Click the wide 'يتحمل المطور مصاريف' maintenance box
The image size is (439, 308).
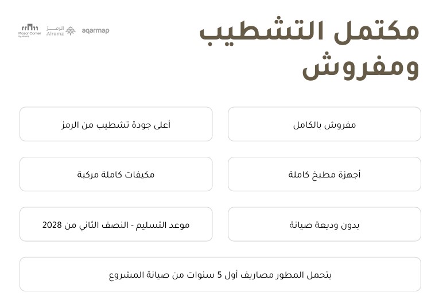220,275
